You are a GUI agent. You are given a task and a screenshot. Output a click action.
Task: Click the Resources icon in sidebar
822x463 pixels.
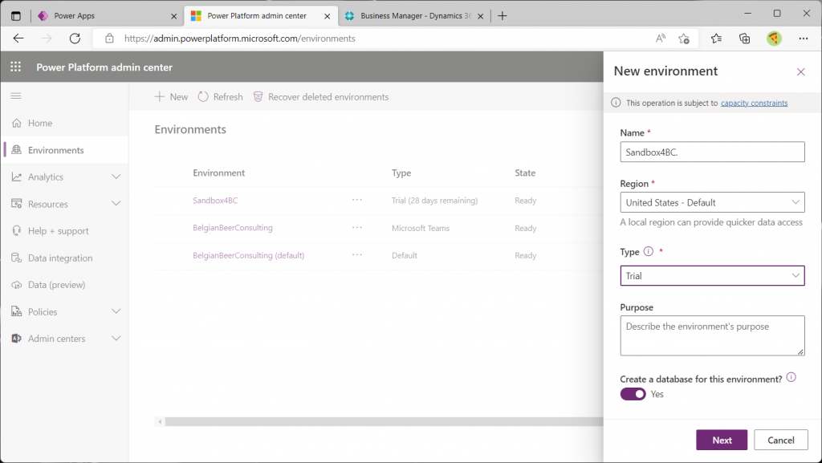tap(17, 204)
